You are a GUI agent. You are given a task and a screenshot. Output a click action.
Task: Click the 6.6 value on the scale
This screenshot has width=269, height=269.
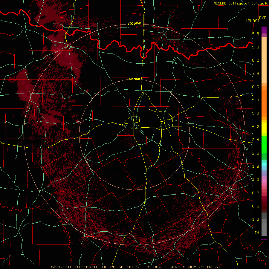256,87
